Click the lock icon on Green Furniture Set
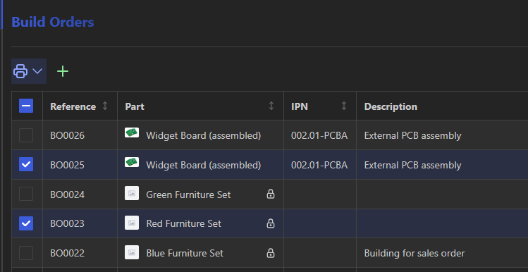Viewport: 528px width, 272px height. pos(271,194)
